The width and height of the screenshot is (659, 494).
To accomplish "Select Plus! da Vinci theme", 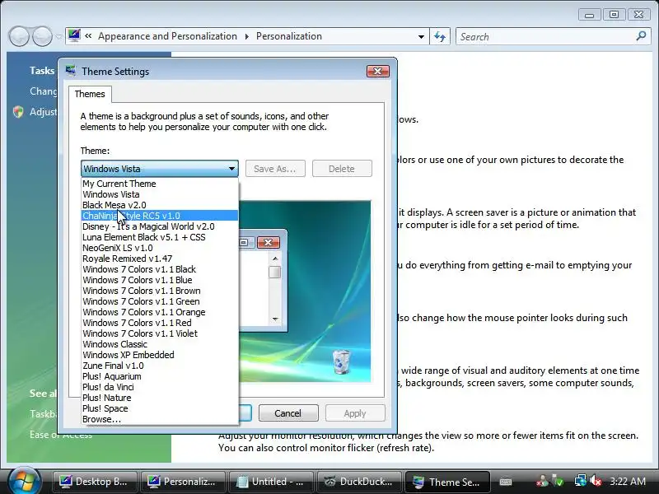I will 160,387.
